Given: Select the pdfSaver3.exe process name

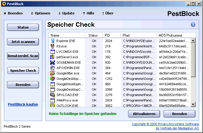Looking at the screenshot, I should [x=67, y=57].
